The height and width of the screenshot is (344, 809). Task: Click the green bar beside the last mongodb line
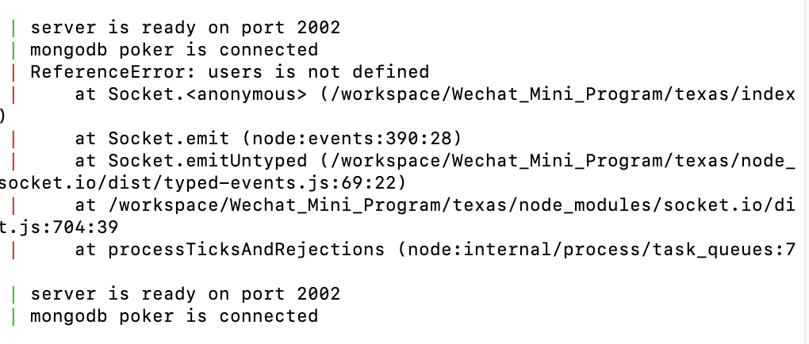point(13,315)
